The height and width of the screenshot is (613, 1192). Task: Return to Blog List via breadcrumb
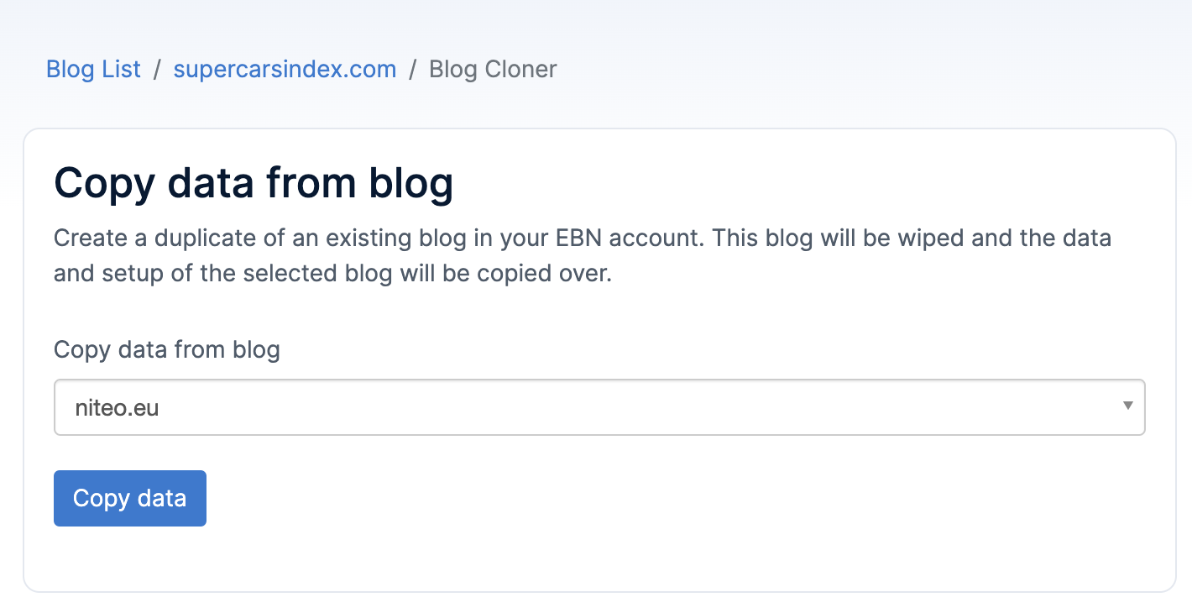point(92,69)
